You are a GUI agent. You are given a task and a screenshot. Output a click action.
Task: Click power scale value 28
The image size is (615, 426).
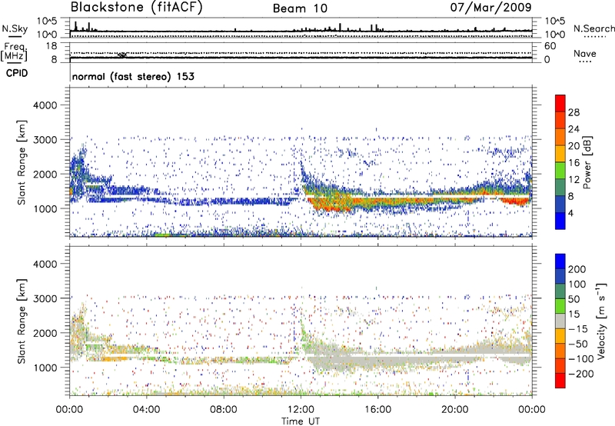[x=573, y=112]
